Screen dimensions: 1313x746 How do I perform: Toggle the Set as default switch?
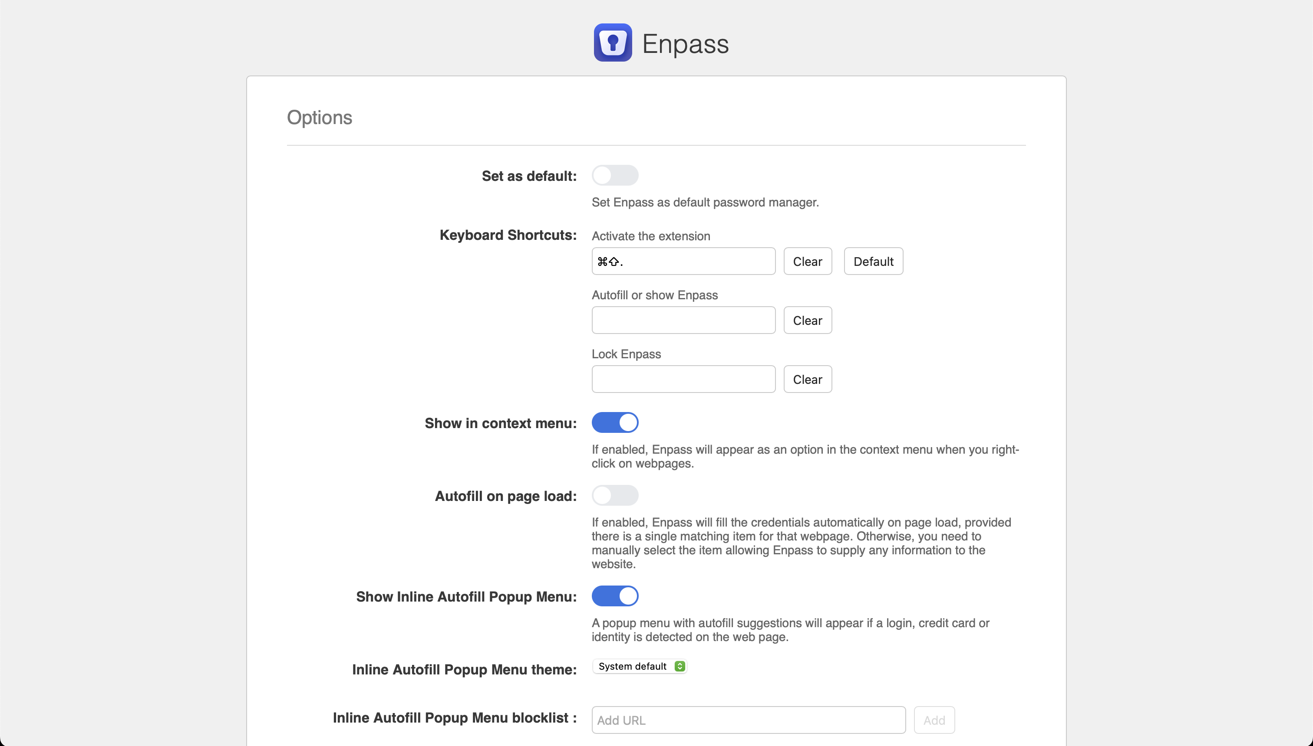click(x=614, y=175)
